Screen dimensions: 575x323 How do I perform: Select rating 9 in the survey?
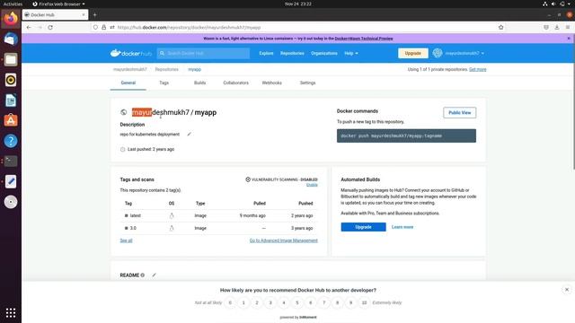coord(350,303)
